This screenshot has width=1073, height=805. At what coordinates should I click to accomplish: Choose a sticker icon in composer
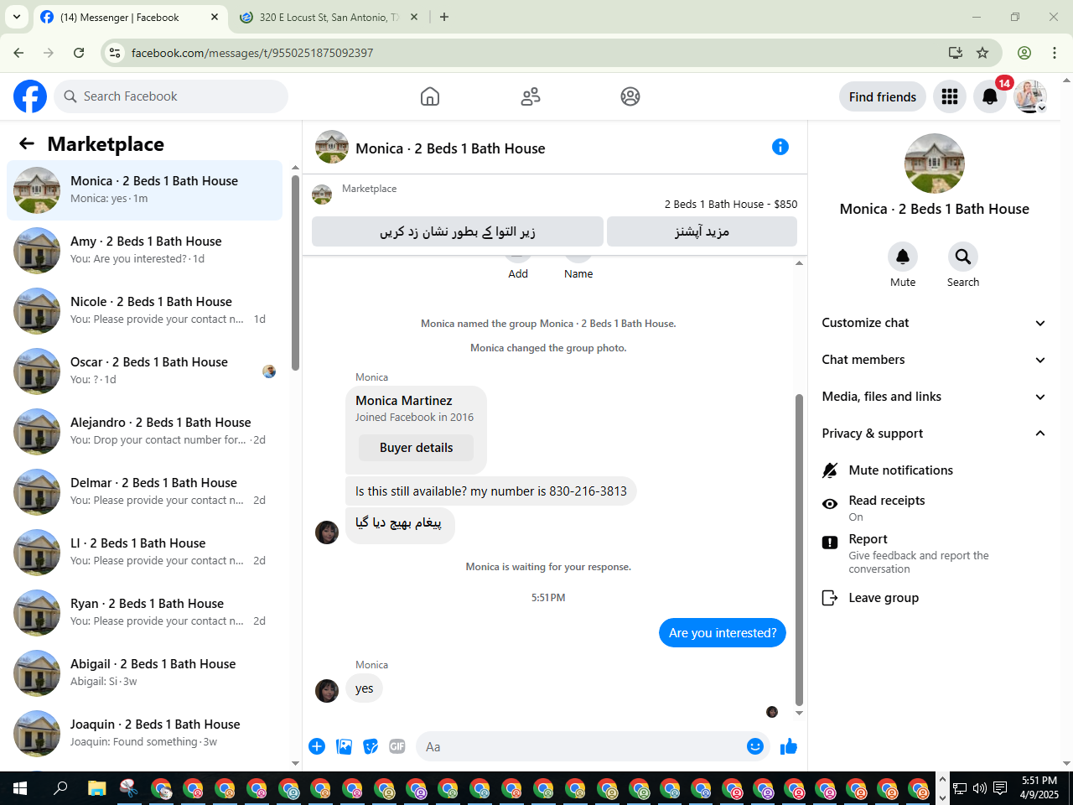point(371,746)
